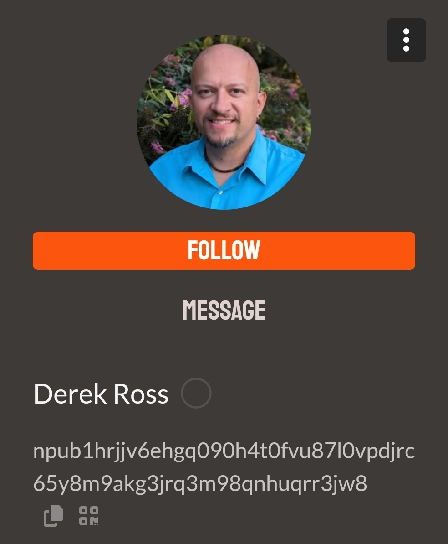The width and height of the screenshot is (448, 544).
Task: Click the vertical ellipsis in dark square
Action: coord(406,40)
